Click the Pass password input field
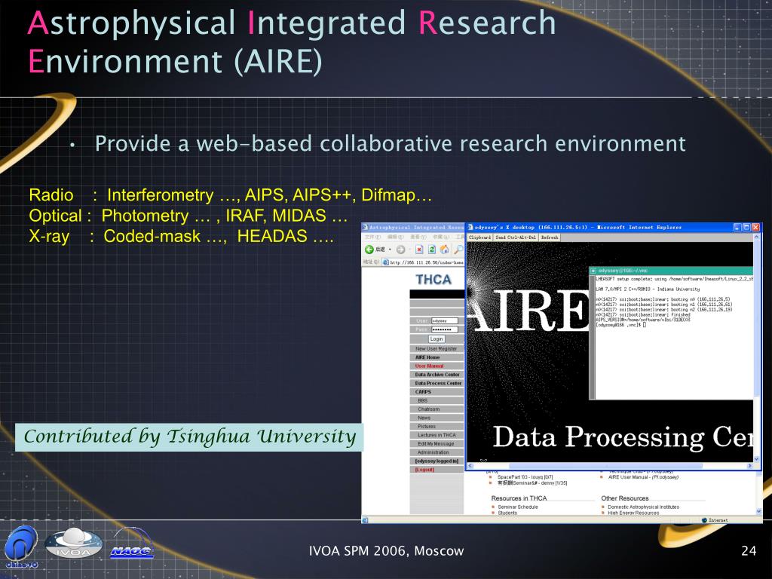Image resolution: width=772 pixels, height=579 pixels. click(445, 329)
